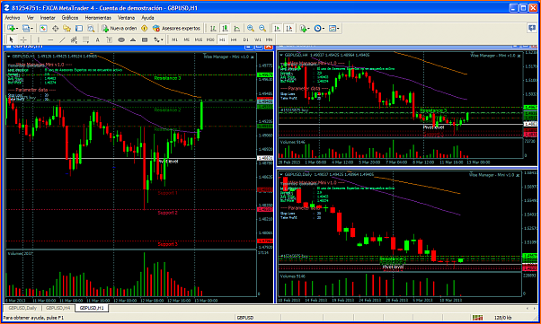Open the Ayuda menu
Screen dimensions: 541x324
click(147, 18)
